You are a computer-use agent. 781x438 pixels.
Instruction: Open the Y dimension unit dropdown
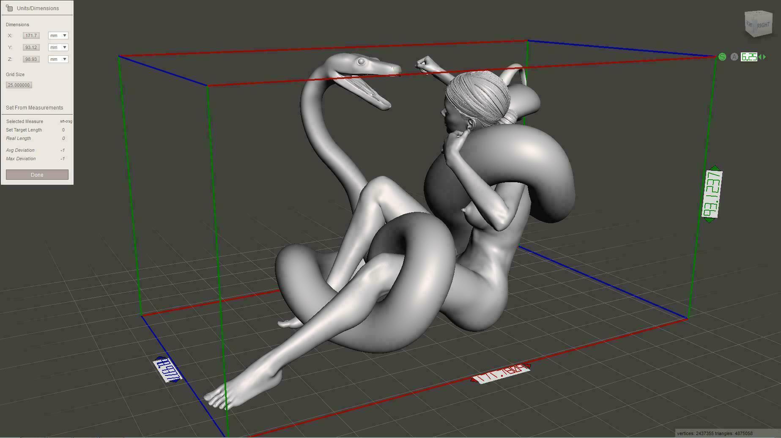(x=58, y=47)
